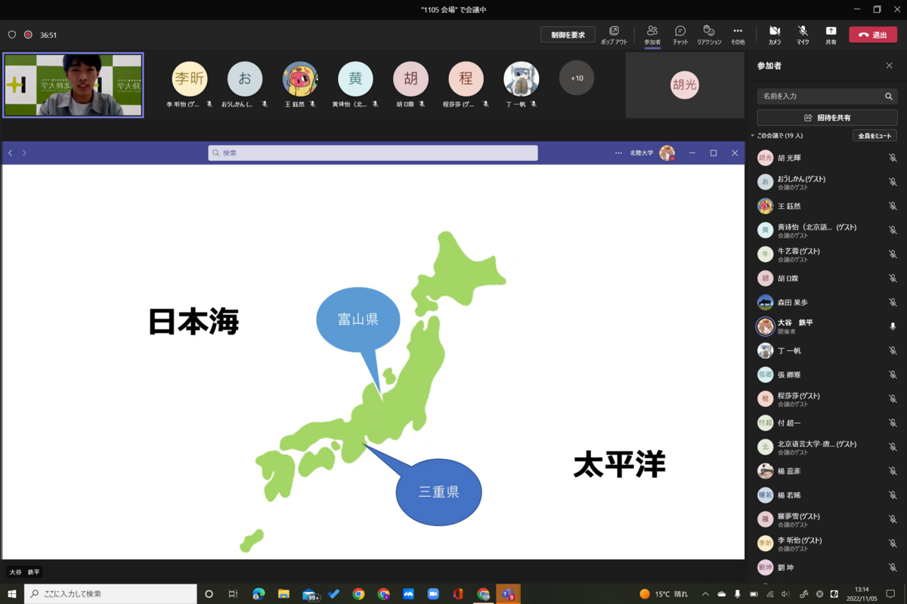Click the 制御を要求 request control button
This screenshot has height=604, width=907.
point(568,35)
